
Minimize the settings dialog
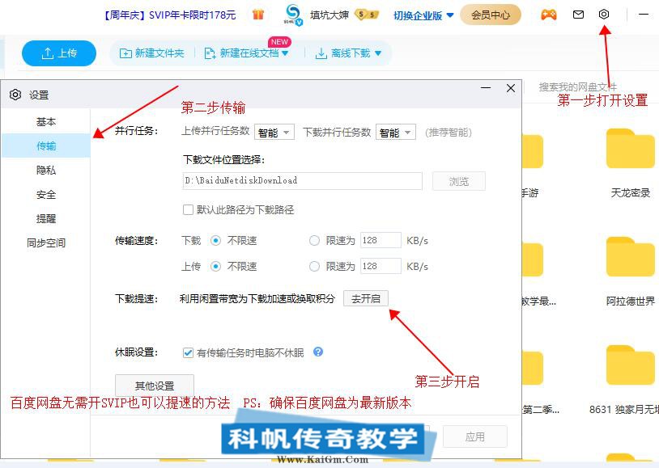[x=486, y=88]
